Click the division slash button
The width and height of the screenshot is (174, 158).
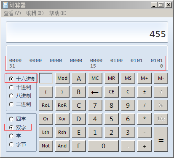click(145, 105)
